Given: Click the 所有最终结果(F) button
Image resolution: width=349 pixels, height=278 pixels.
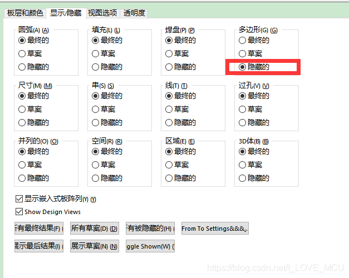Looking at the screenshot, I should [39, 228].
